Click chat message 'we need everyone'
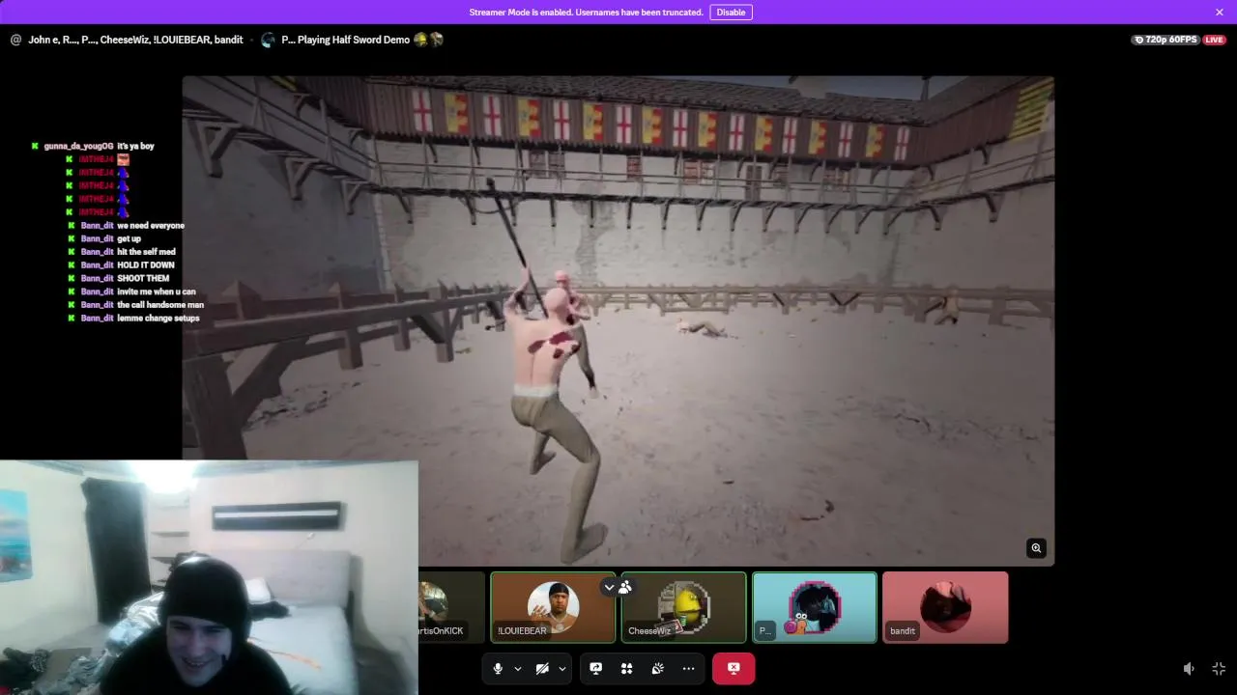This screenshot has width=1237, height=695. pos(151,225)
